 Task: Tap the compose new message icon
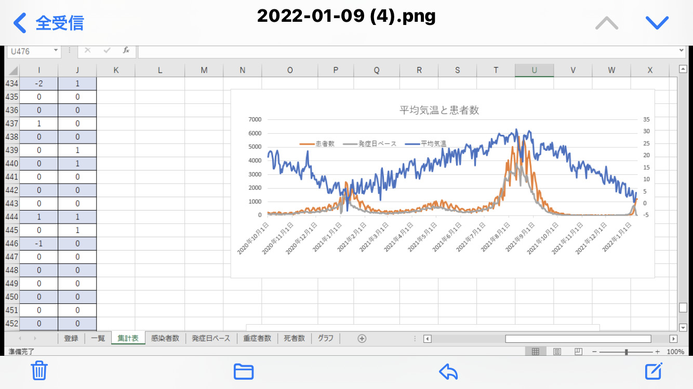tap(653, 371)
